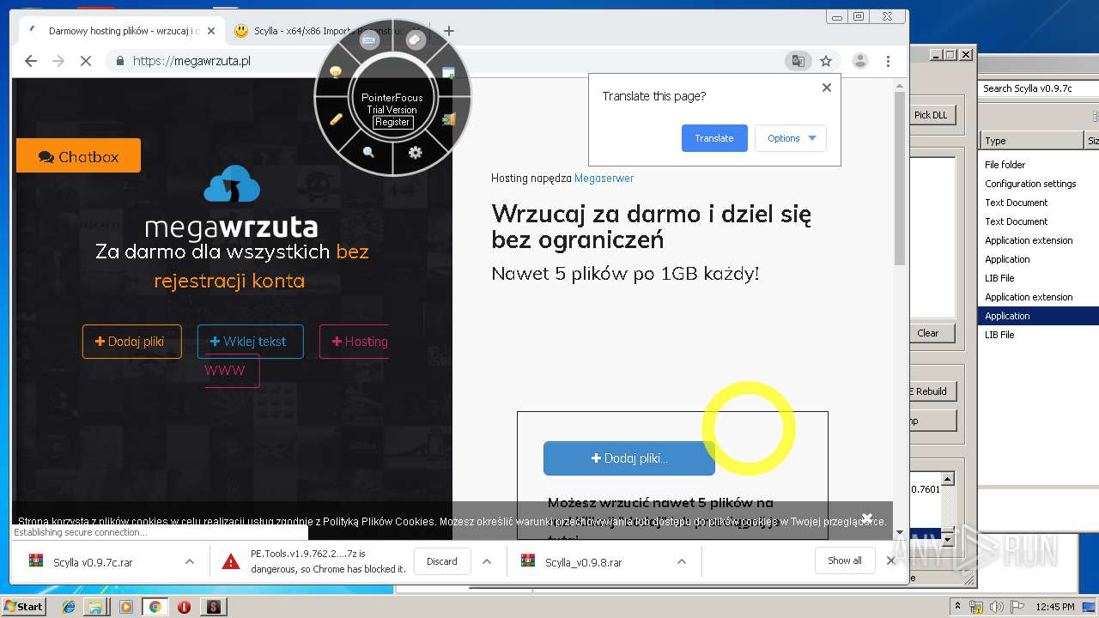
Task: Open translate Options dropdown
Action: point(791,138)
